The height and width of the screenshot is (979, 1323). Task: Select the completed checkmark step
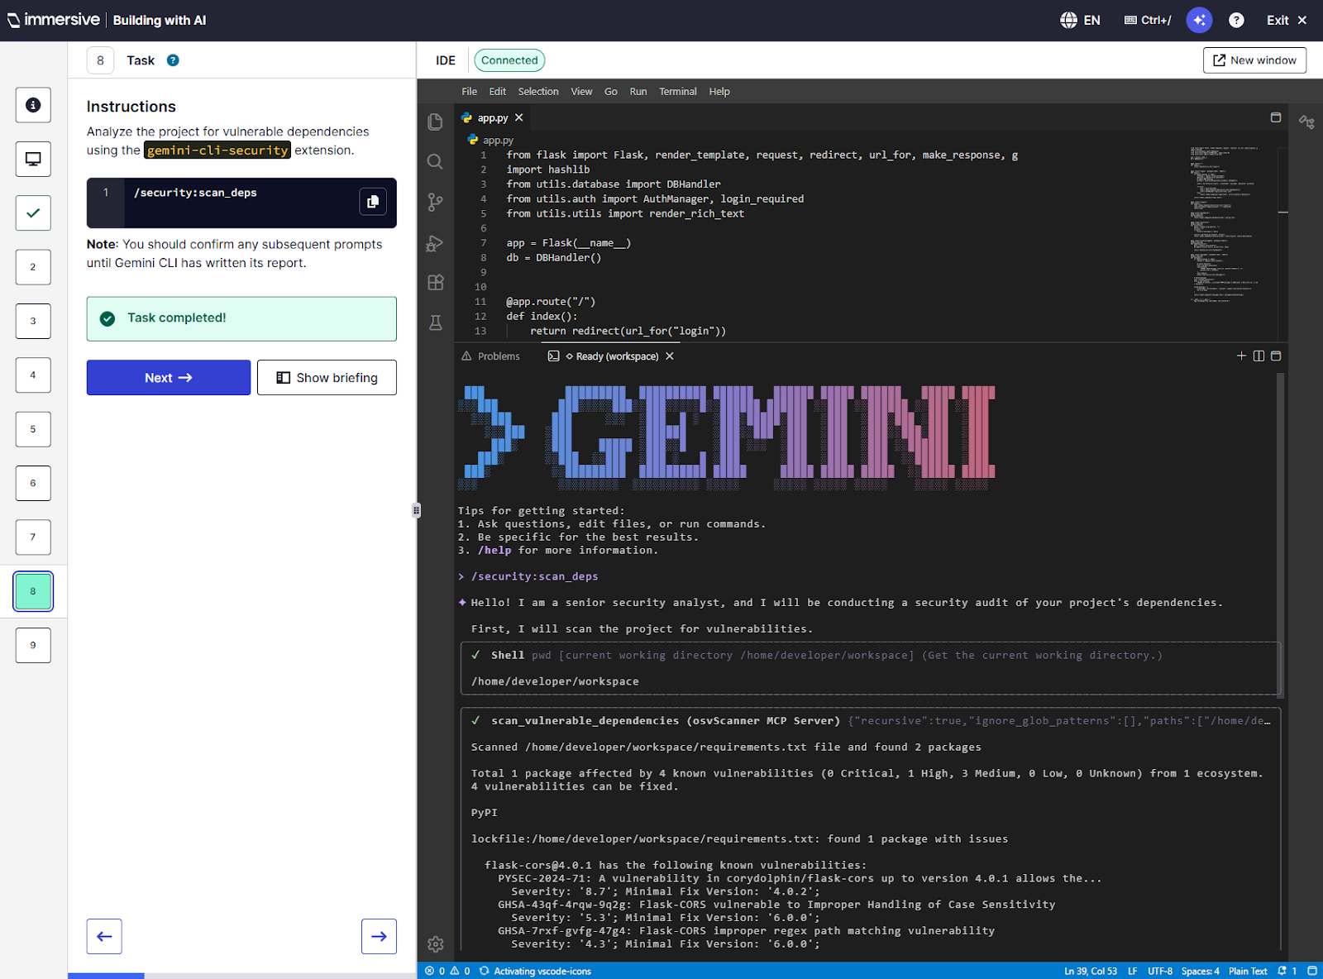click(x=33, y=213)
